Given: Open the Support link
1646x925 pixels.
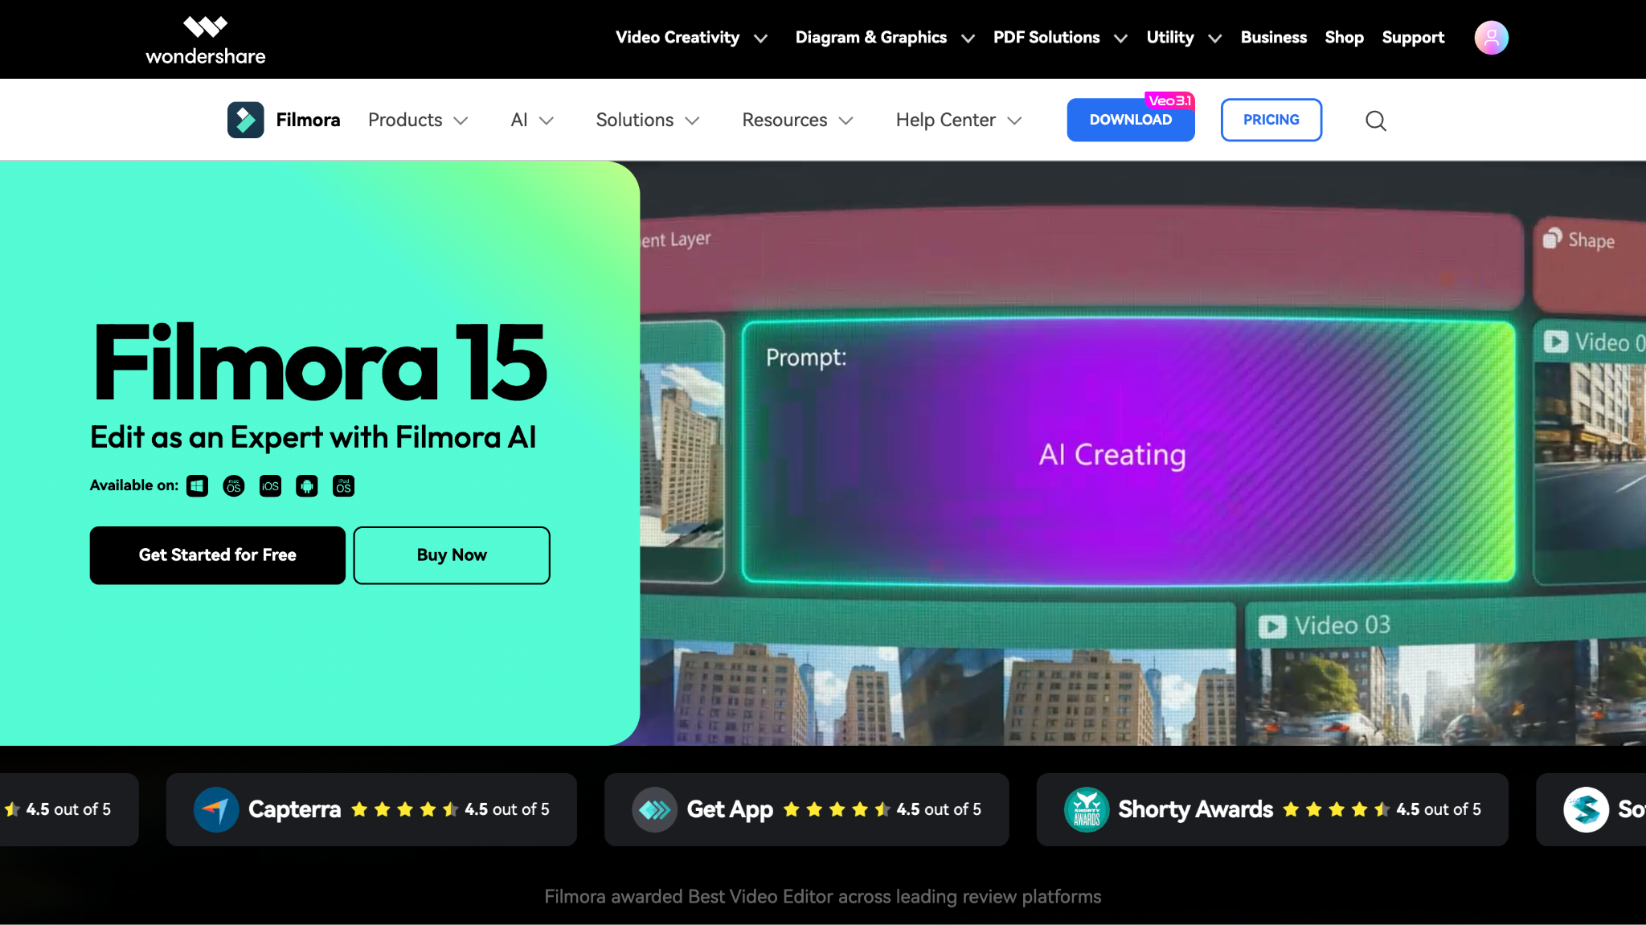Looking at the screenshot, I should click(x=1413, y=38).
